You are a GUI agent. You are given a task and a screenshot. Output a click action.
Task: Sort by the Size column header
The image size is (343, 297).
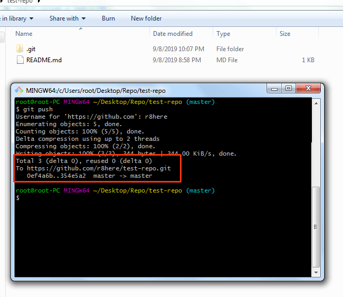pyautogui.click(x=285, y=34)
